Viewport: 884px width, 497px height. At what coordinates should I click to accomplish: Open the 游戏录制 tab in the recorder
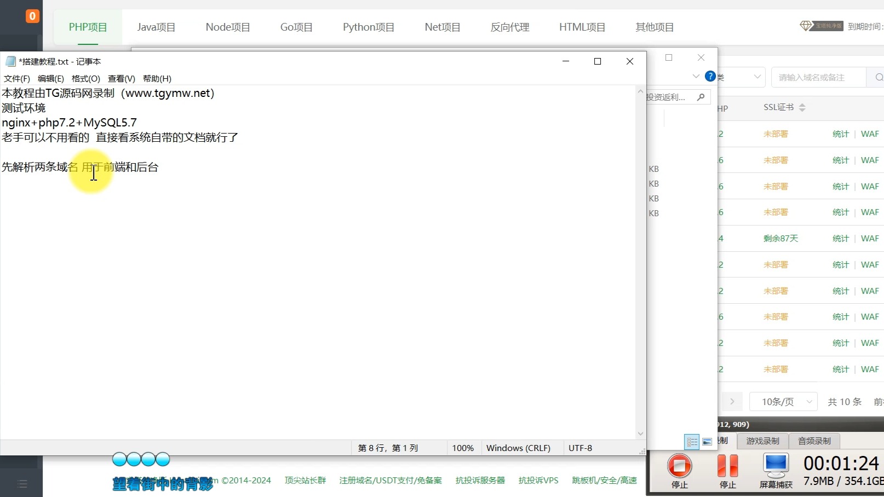[762, 441]
